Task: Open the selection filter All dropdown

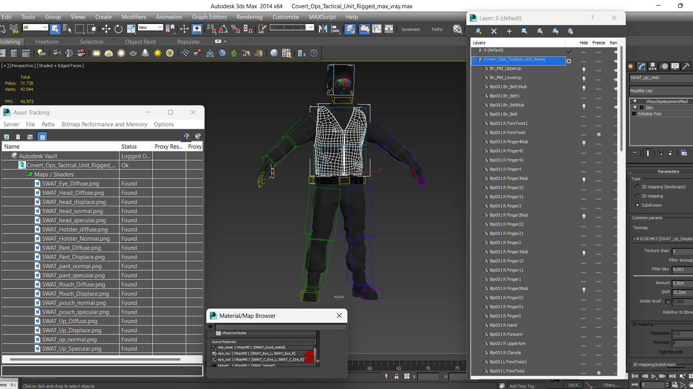Action: tap(35, 27)
